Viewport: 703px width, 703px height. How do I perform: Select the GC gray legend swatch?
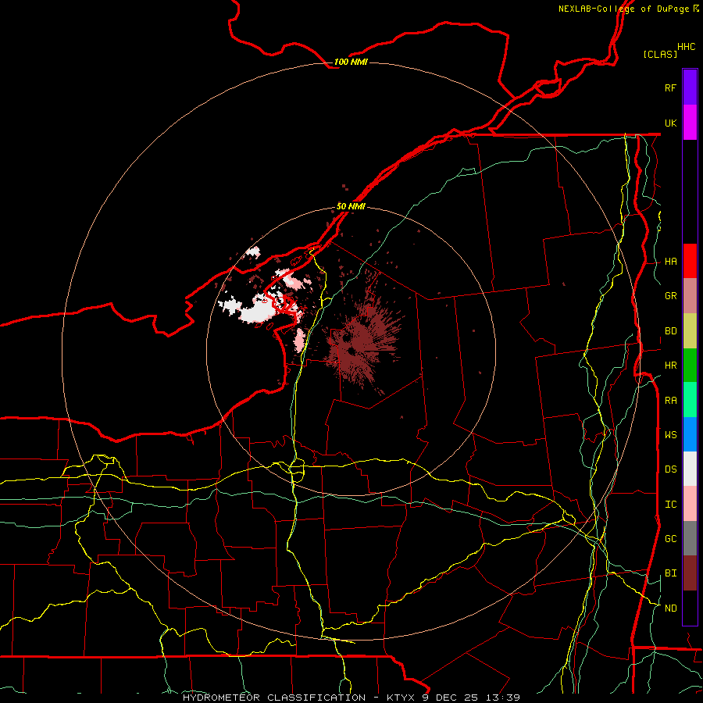click(690, 538)
